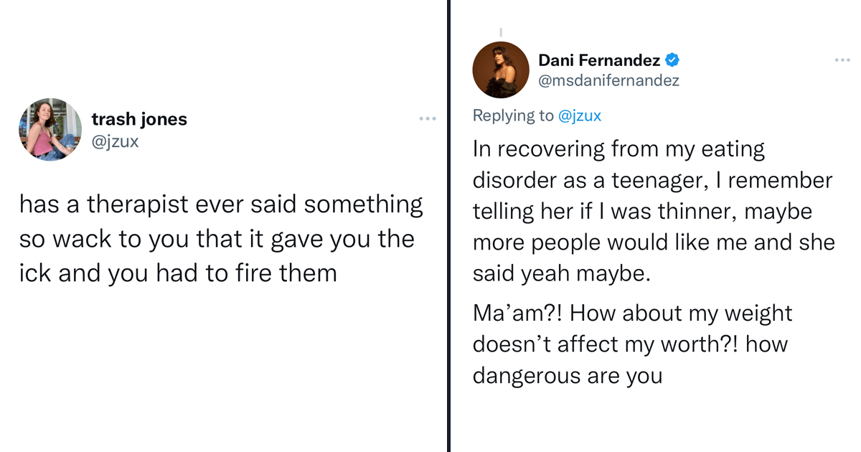This screenshot has width=861, height=452.
Task: Follow the @jzux link in Replying to
Action: click(580, 116)
